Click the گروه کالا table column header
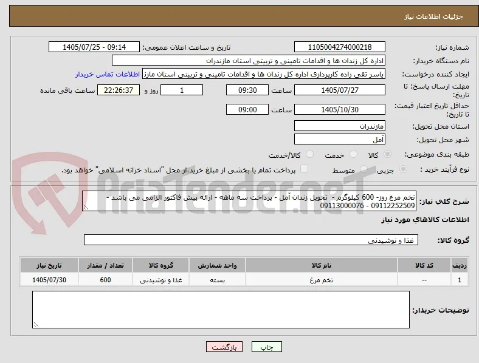Image resolution: width=479 pixels, height=363 pixels. [x=161, y=265]
